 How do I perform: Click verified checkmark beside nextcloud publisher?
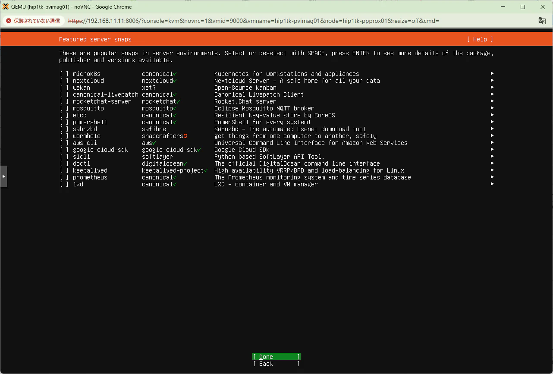(175, 81)
